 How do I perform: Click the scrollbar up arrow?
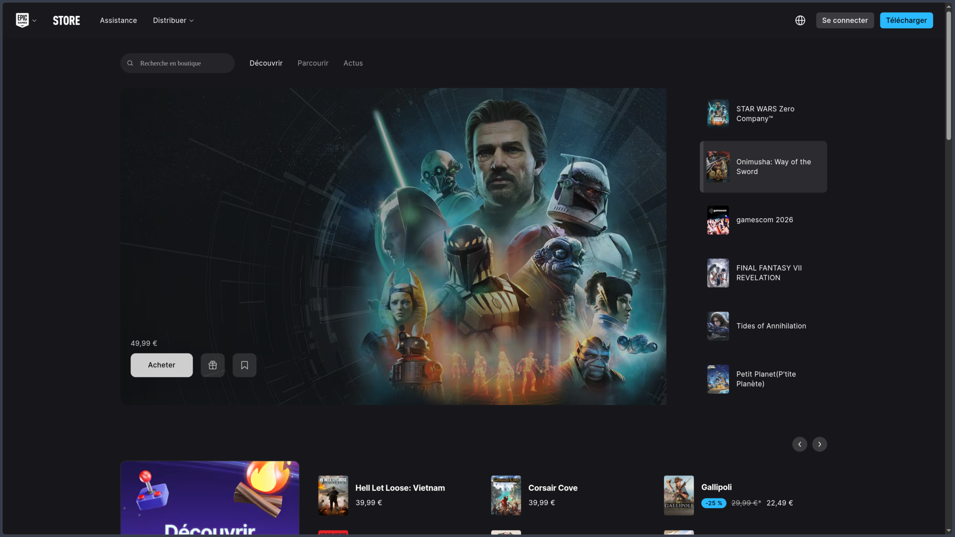pos(949,6)
